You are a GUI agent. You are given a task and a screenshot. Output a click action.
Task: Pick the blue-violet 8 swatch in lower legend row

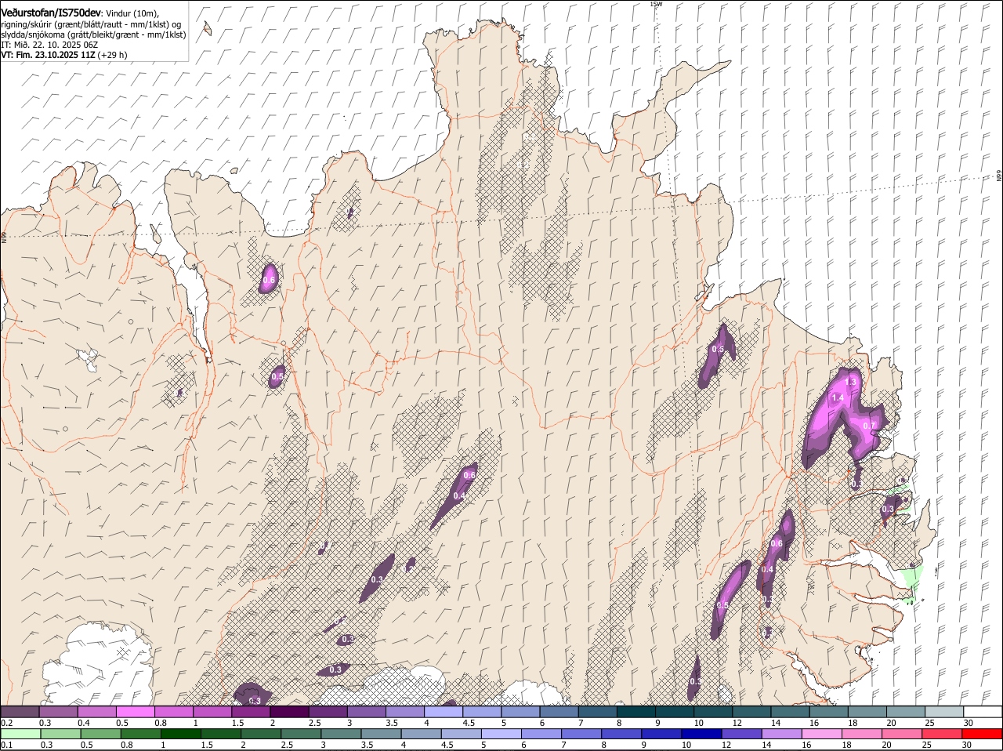pyautogui.click(x=621, y=735)
